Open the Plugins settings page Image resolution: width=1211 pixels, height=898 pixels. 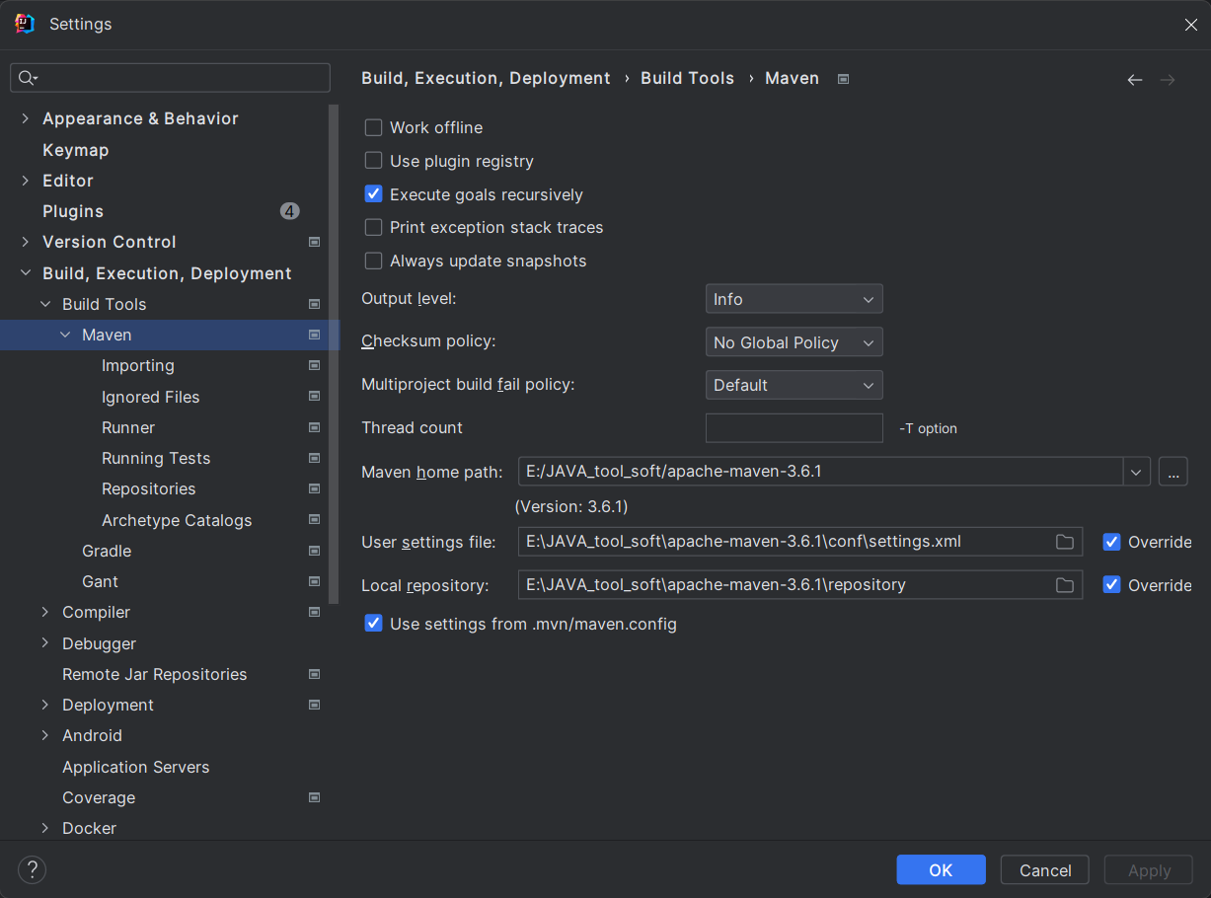click(x=73, y=211)
